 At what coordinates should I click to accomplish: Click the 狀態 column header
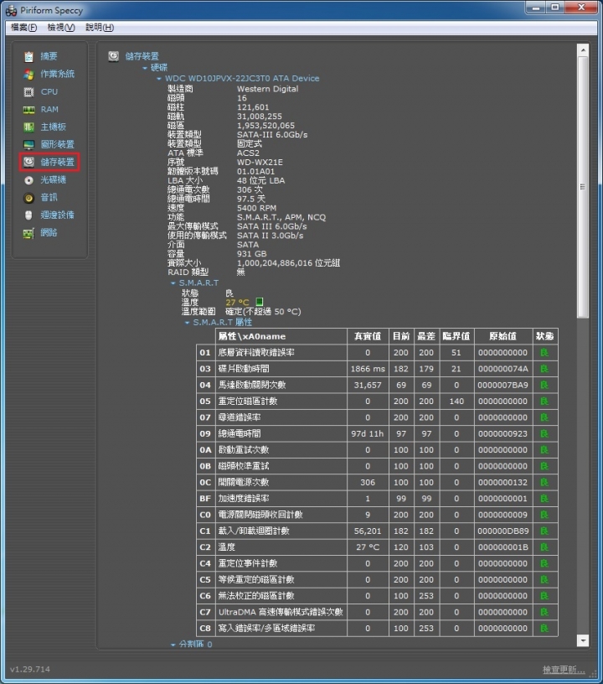pos(545,336)
